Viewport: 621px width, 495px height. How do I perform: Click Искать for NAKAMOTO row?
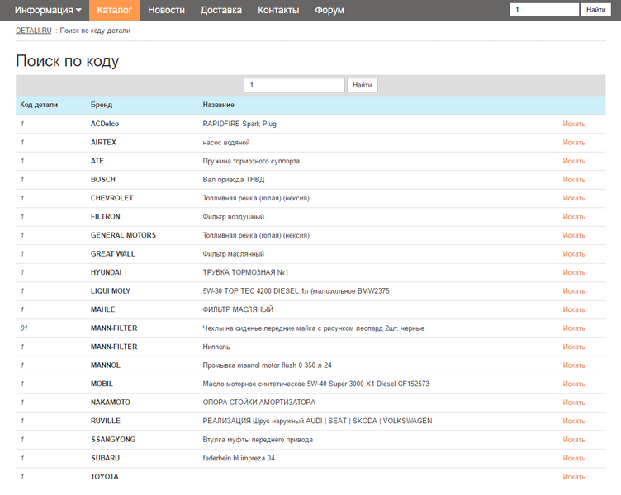pyautogui.click(x=574, y=403)
